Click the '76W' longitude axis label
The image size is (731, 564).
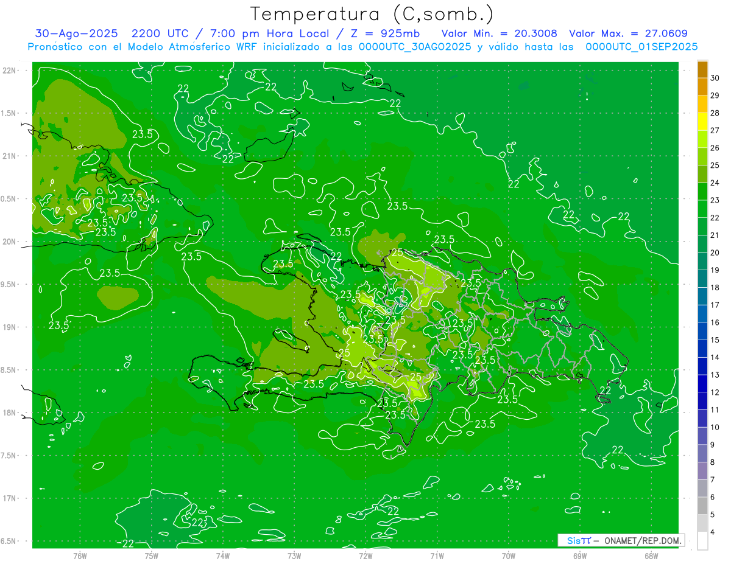[80, 555]
